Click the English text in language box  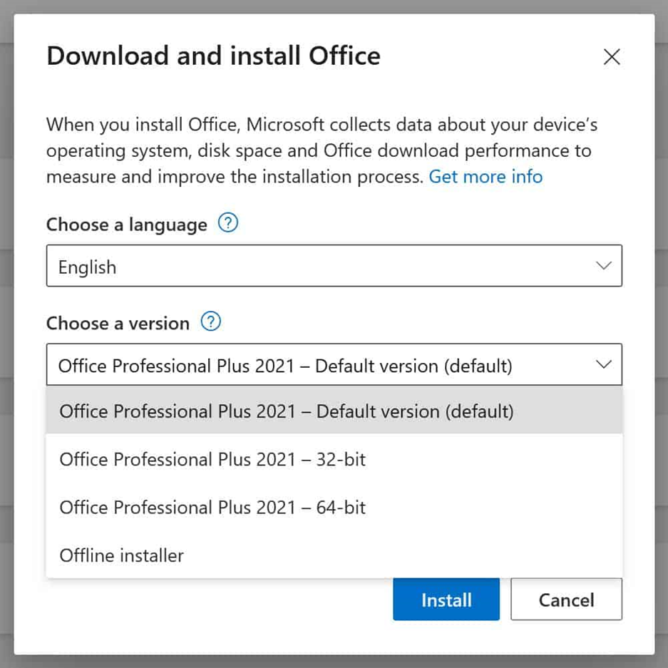click(87, 267)
